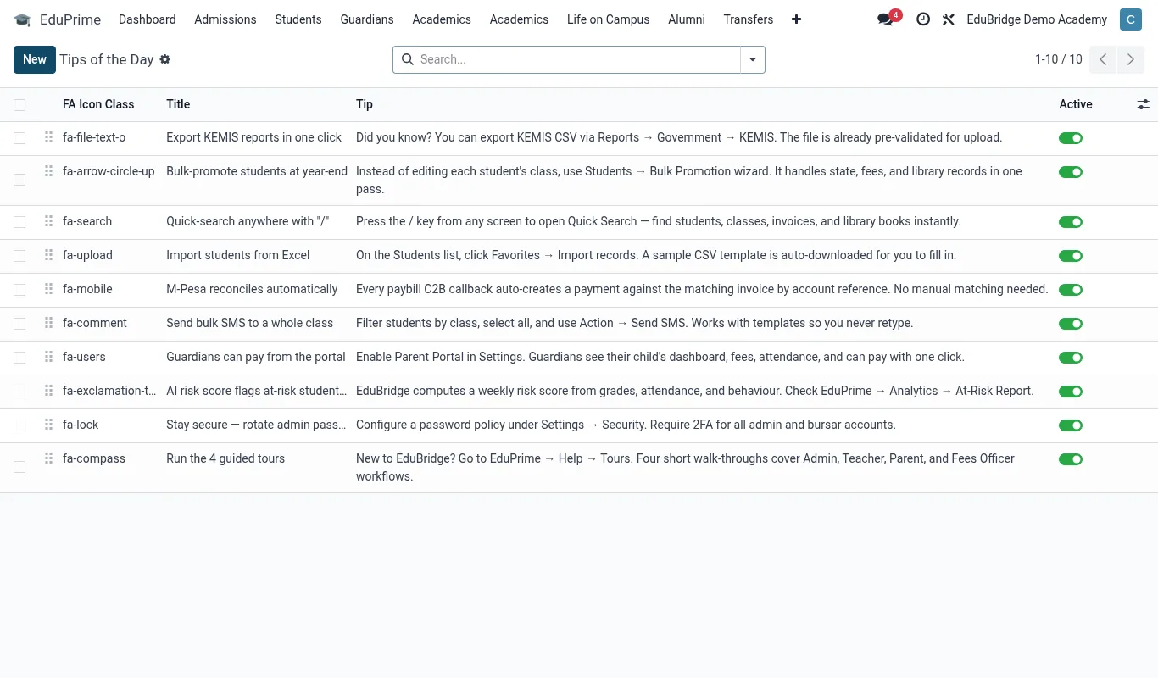1158x678 pixels.
Task: Click the New button
Action: point(35,59)
